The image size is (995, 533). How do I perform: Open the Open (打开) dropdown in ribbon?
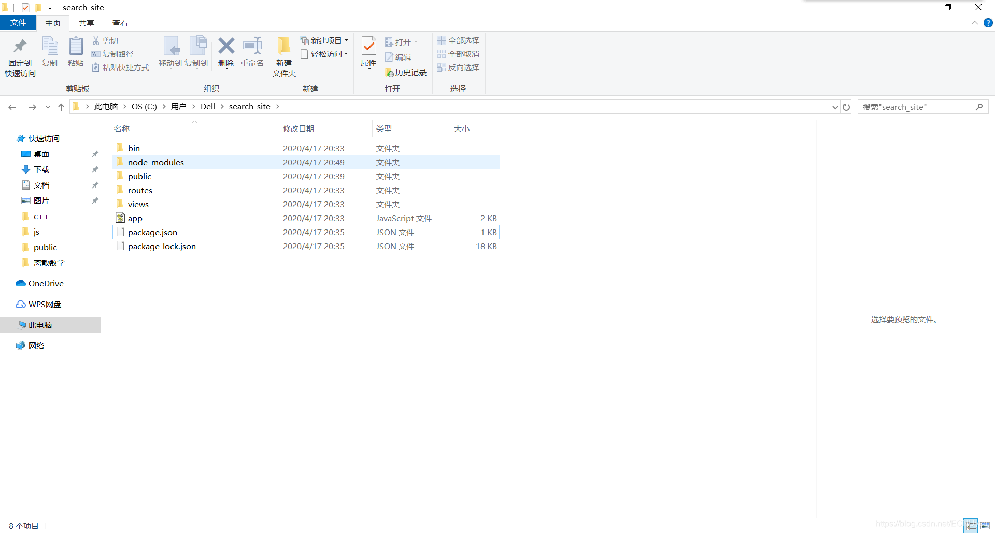[401, 42]
